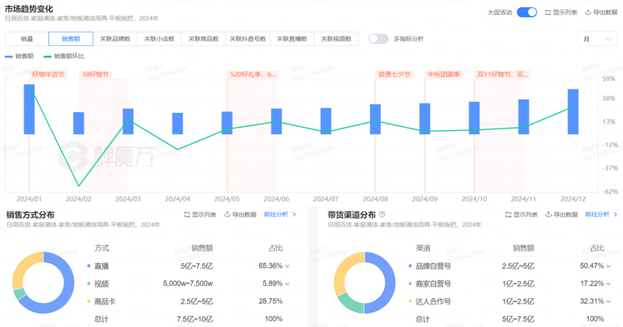This screenshot has width=623, height=327.
Task: Click 显示列表 icon in 销售方式分布 panel
Action: pos(187,215)
